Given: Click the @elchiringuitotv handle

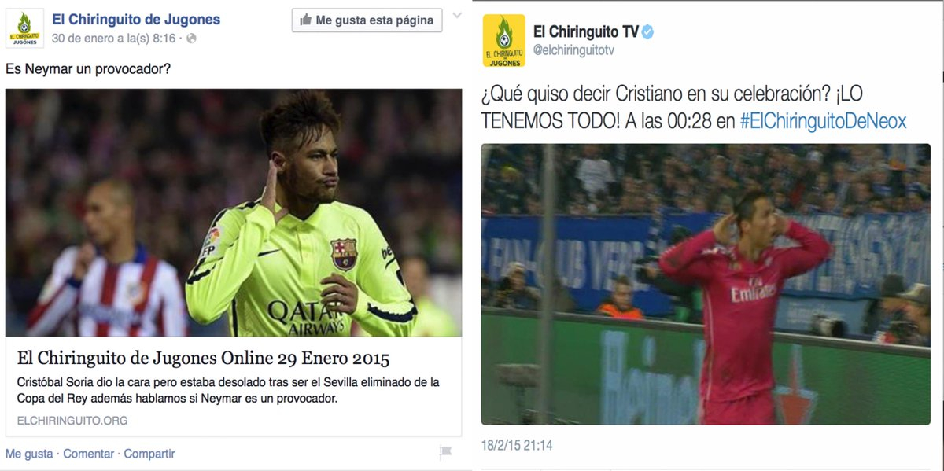Looking at the screenshot, I should click(x=573, y=50).
